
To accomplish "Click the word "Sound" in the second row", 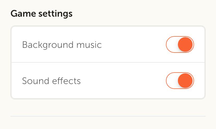I will pos(34,81).
